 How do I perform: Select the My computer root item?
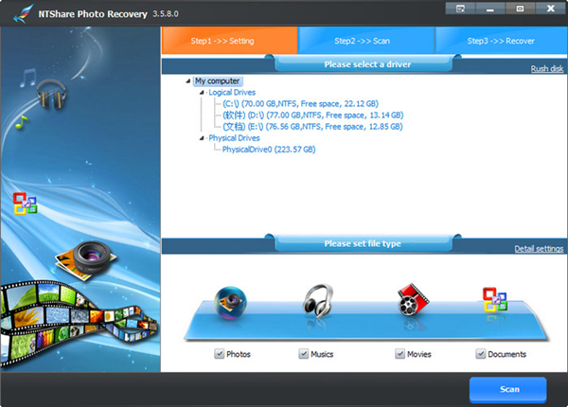point(218,81)
